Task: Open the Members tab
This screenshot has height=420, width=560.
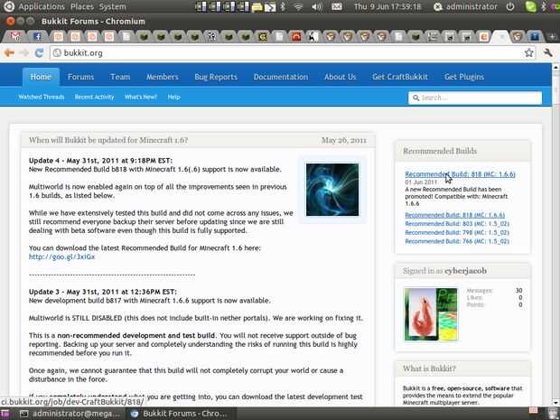Action: pos(163,77)
